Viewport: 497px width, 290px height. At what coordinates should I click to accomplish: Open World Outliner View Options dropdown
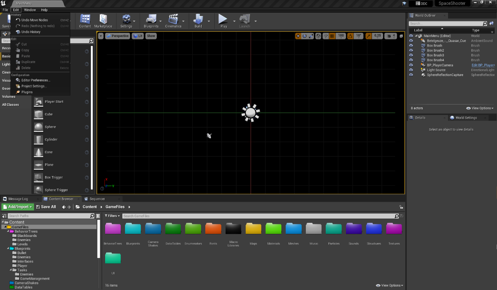tap(480, 108)
